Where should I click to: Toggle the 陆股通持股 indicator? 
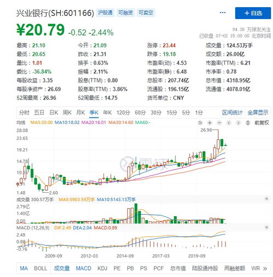[x=205, y=268]
